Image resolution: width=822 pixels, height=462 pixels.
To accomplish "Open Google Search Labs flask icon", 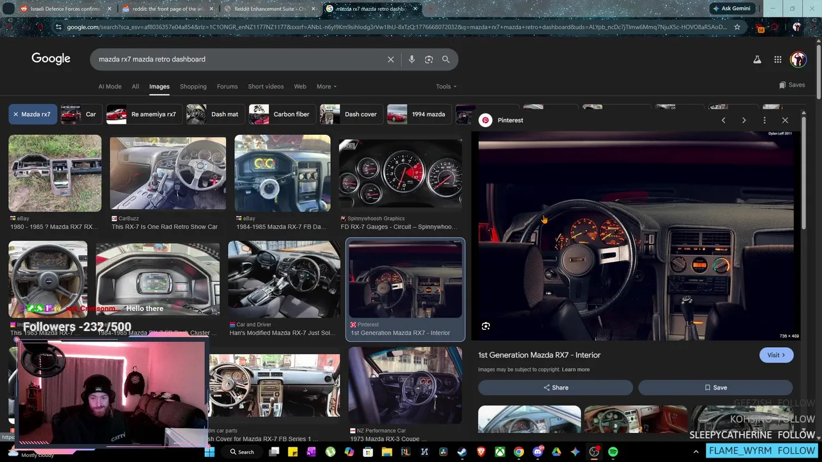I will 757,59.
